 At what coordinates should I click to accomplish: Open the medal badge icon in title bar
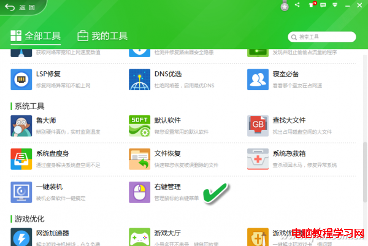285,6
